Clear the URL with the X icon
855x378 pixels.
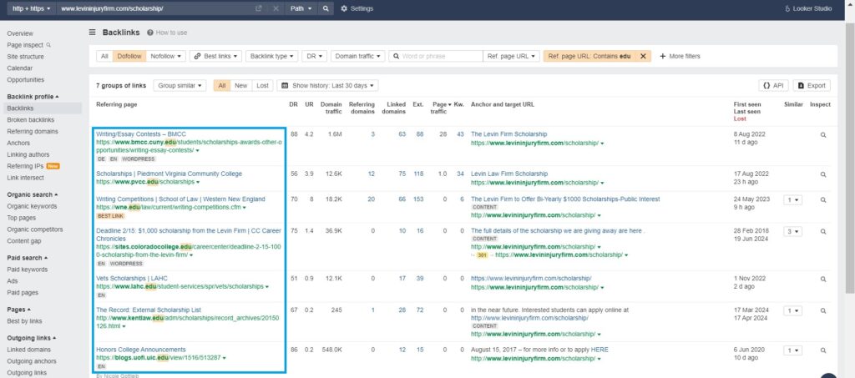click(276, 8)
